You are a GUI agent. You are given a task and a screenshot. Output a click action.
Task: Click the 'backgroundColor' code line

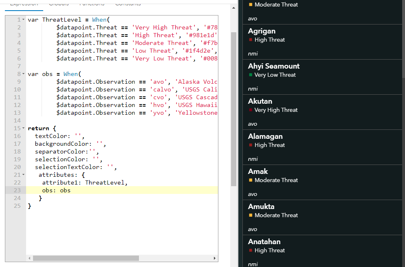coord(70,144)
